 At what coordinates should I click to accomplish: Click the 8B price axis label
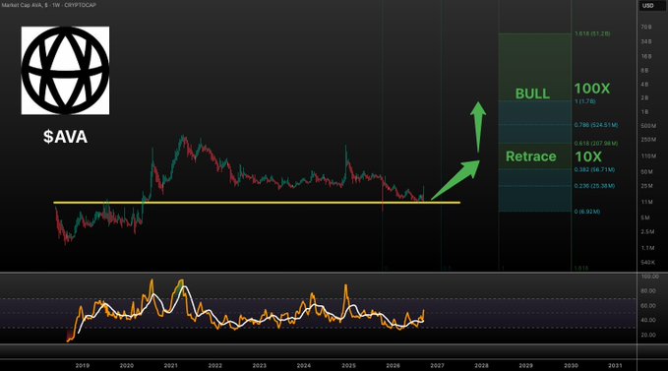644,70
